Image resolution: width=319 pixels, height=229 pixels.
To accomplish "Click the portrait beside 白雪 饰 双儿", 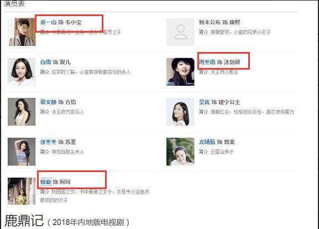I will pyautogui.click(x=22, y=72).
